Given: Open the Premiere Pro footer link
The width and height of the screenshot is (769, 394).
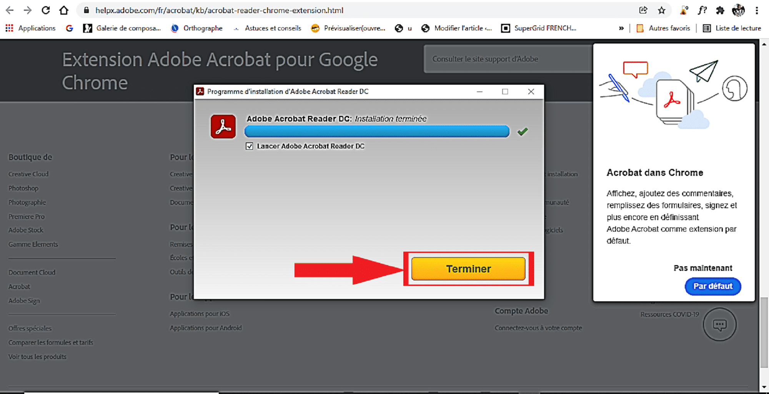Looking at the screenshot, I should pos(27,216).
